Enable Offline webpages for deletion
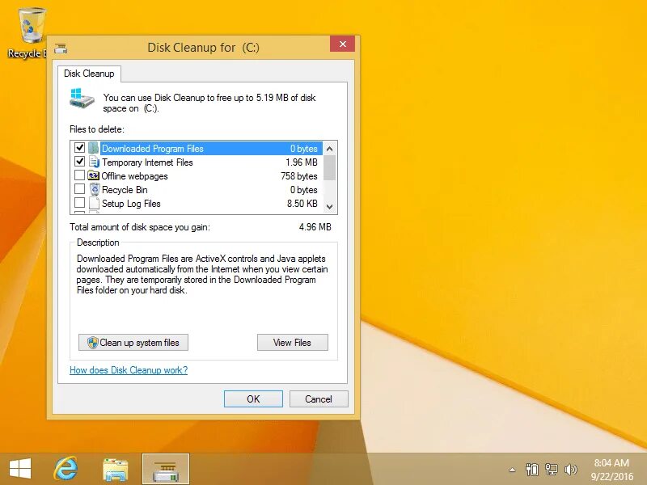The image size is (647, 485). (79, 175)
